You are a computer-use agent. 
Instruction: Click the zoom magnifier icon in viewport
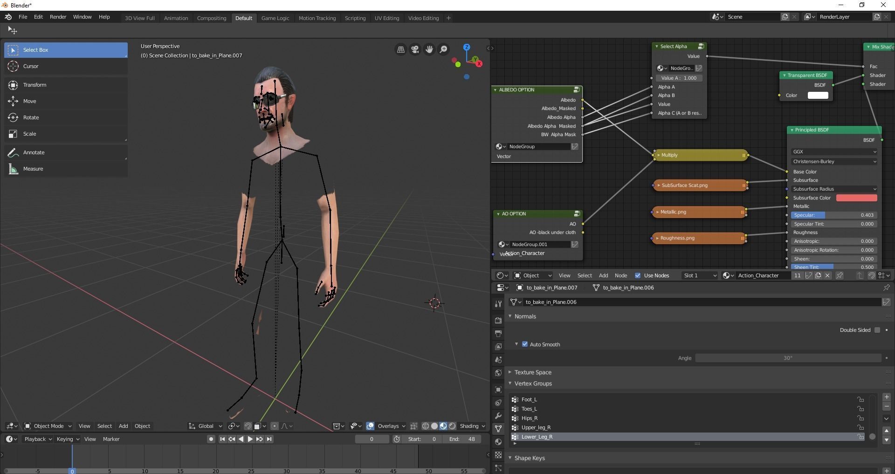pyautogui.click(x=444, y=49)
